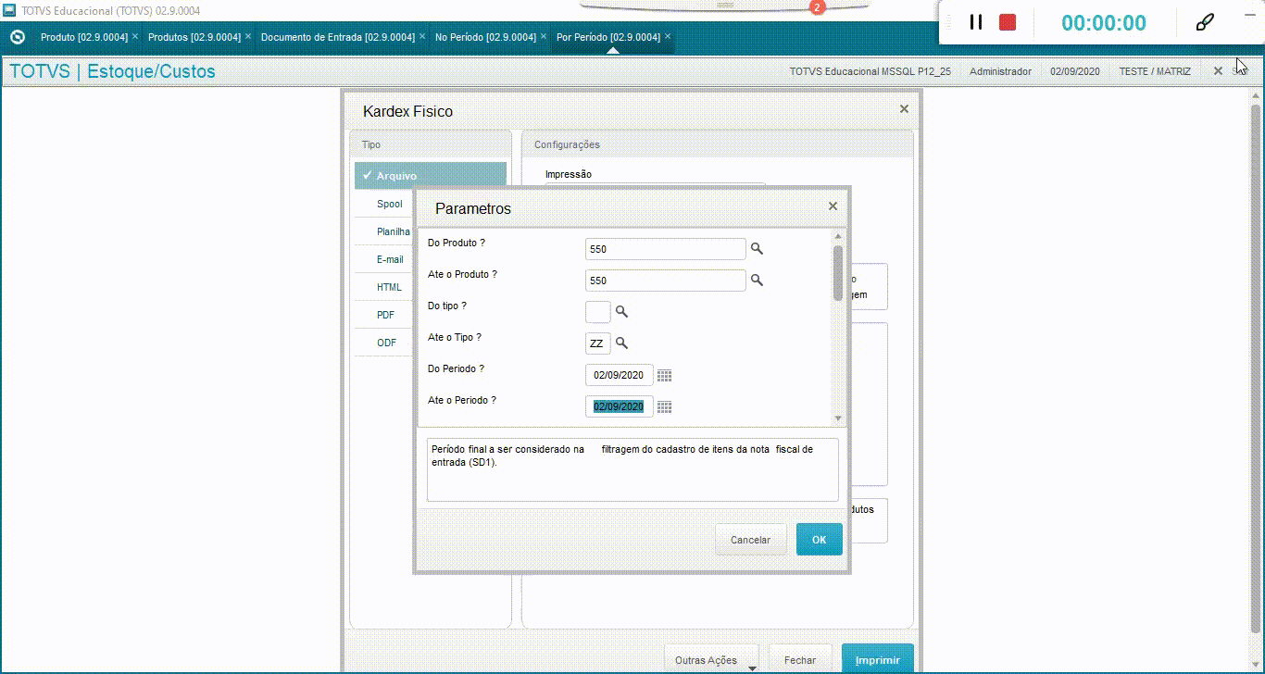Open recorder annotation pen tool
The image size is (1265, 674).
[x=1205, y=22]
